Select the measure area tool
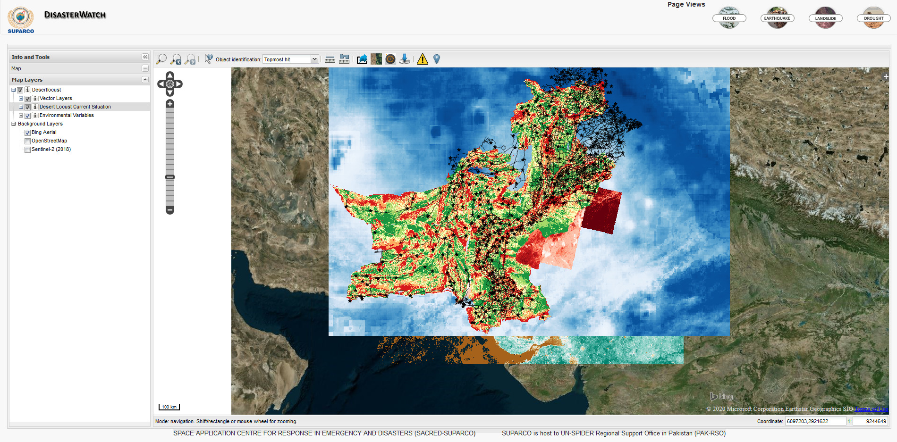 (344, 59)
